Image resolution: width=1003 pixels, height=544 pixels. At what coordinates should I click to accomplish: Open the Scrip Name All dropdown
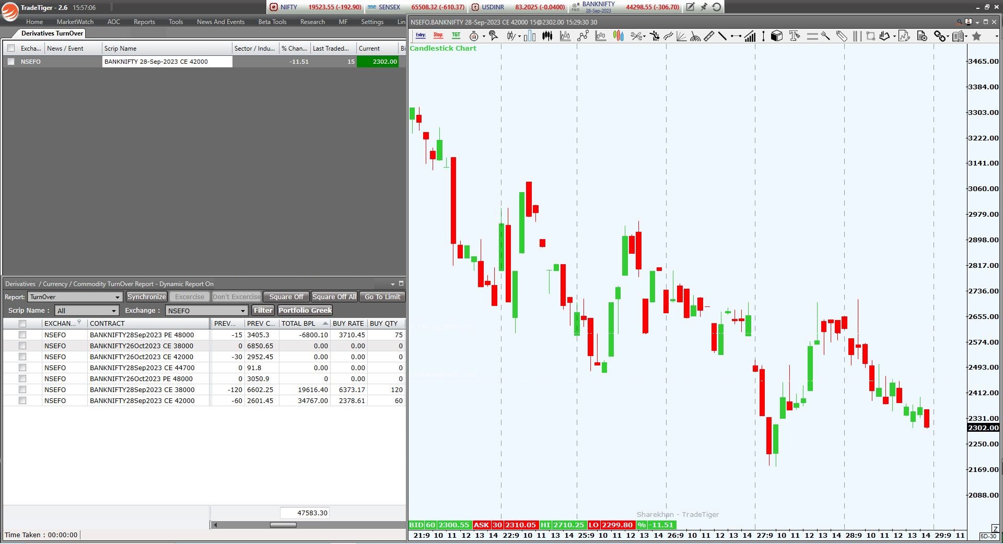click(87, 311)
